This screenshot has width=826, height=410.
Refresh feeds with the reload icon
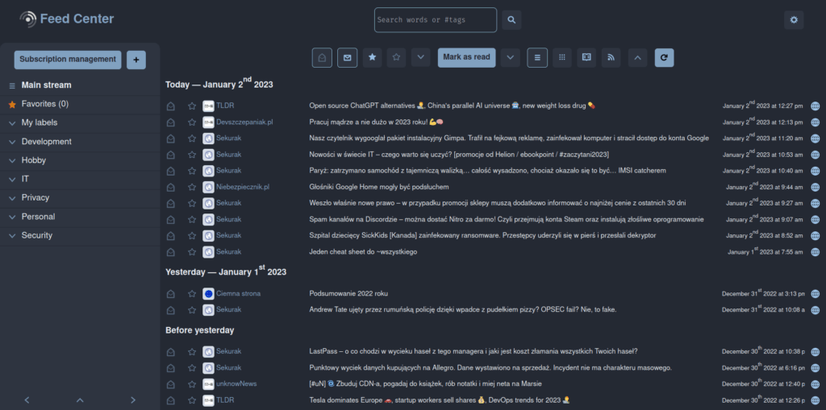[664, 57]
